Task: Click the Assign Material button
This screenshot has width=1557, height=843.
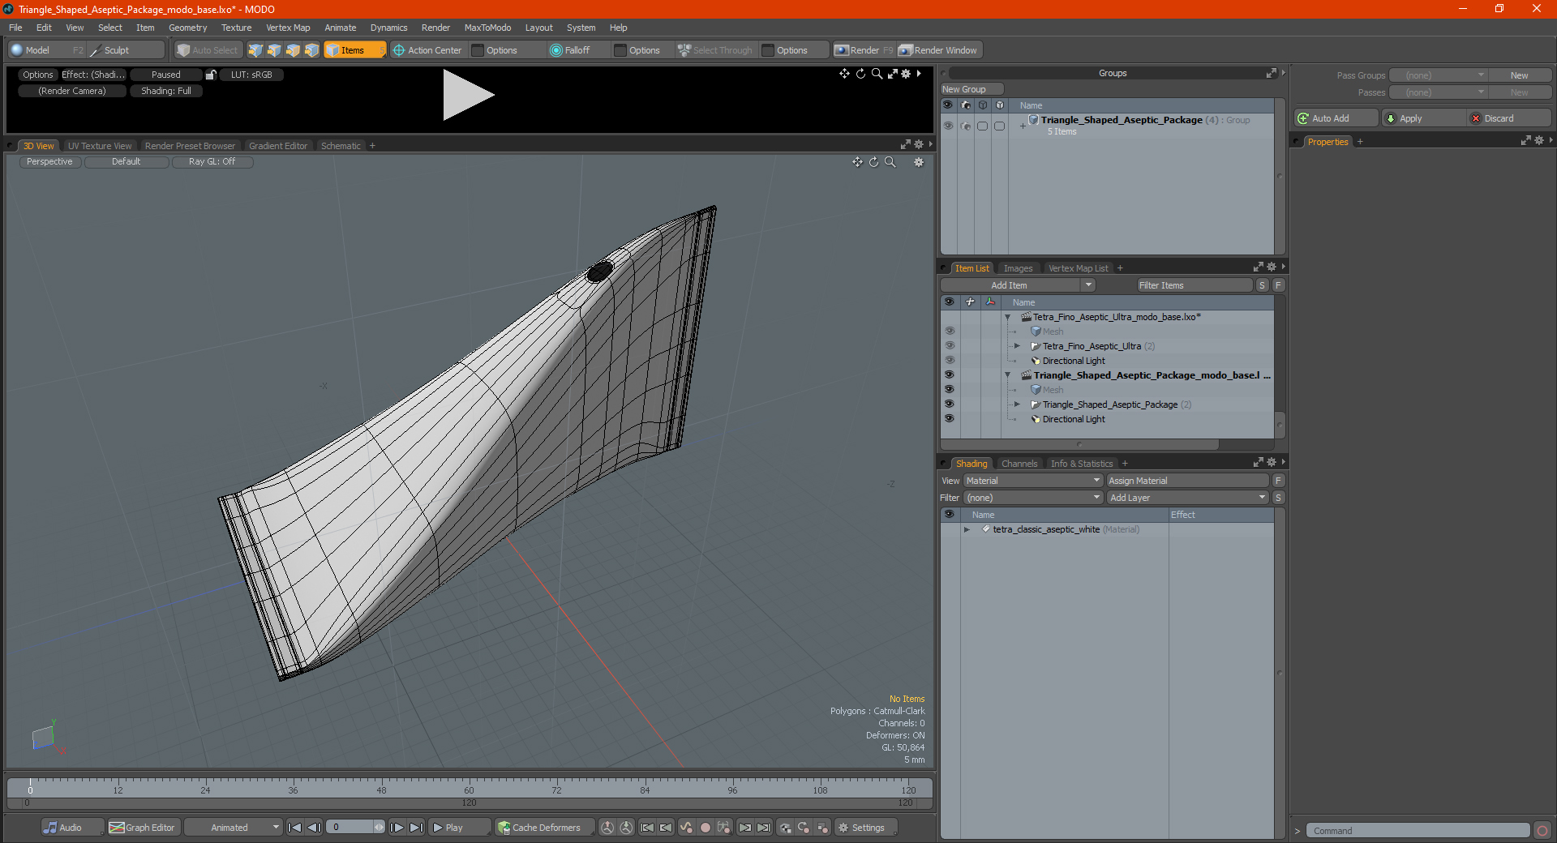Action: point(1187,481)
